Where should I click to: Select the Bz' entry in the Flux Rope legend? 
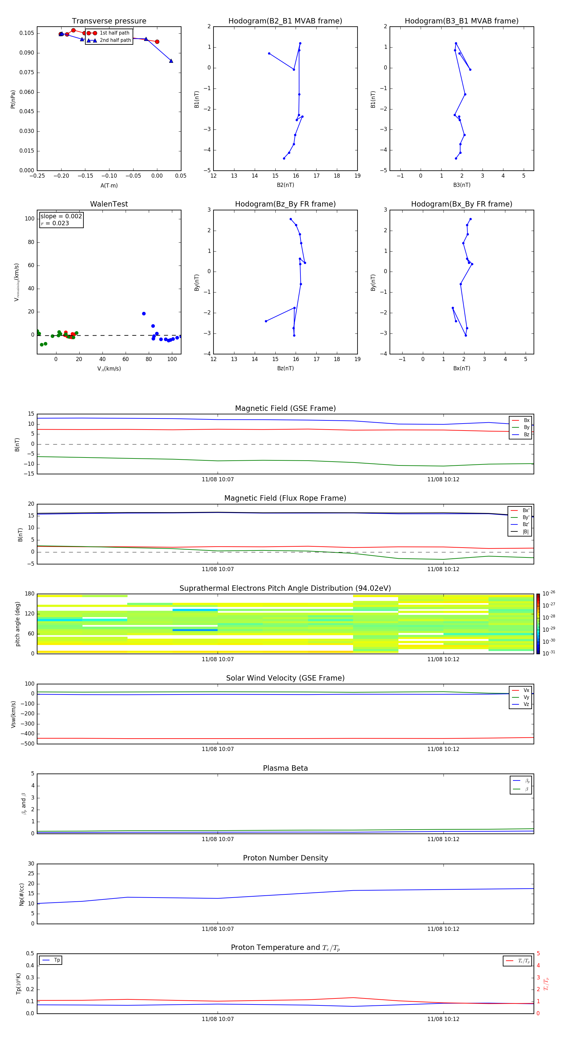tap(520, 524)
